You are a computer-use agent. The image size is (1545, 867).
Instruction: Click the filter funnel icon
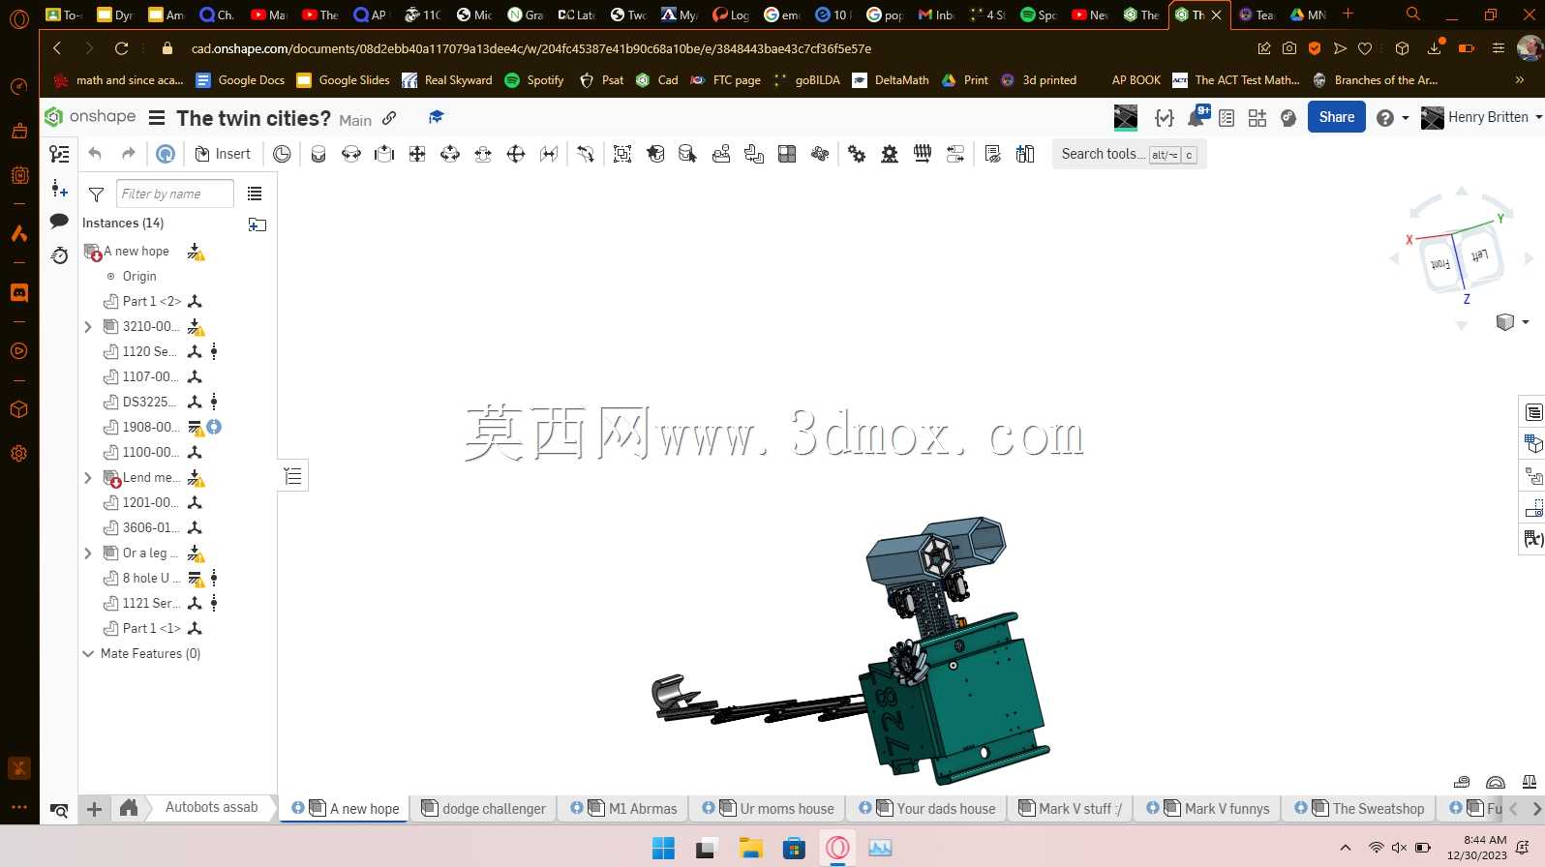pyautogui.click(x=96, y=194)
